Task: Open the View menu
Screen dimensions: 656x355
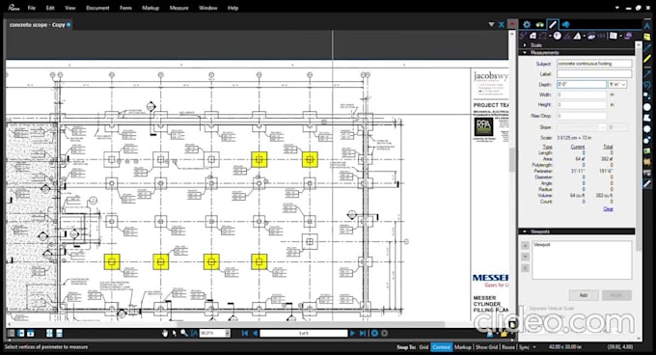Action: [69, 8]
